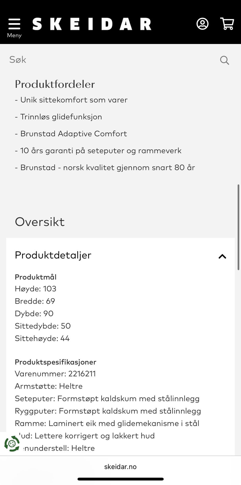241x485 pixels.
Task: Click the Trinnløs glidefunksjon line
Action: tap(58, 117)
